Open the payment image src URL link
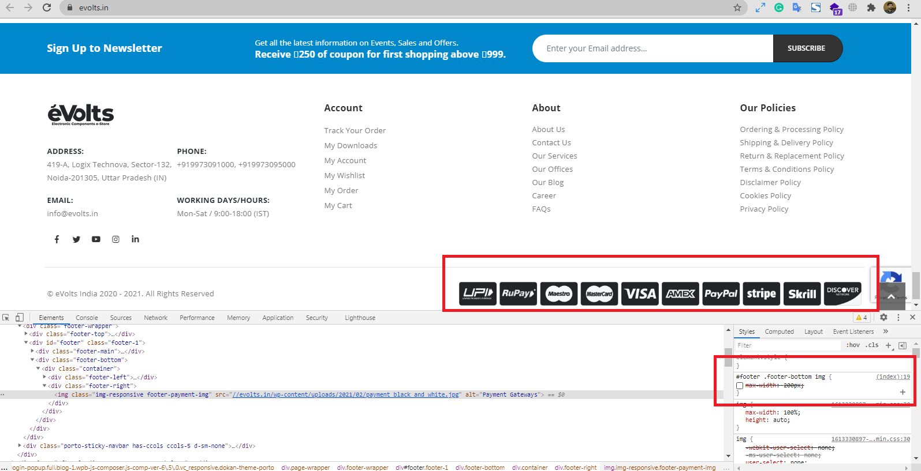 pos(346,395)
